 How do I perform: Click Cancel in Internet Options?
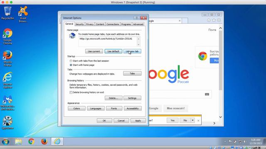[121, 120]
